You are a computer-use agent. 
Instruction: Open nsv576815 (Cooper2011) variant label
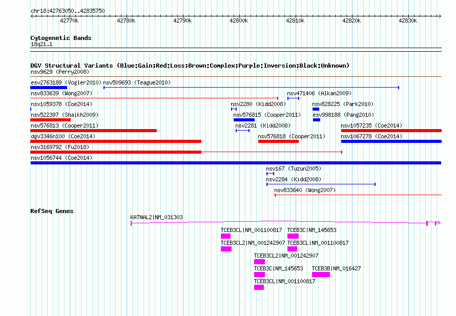click(267, 115)
